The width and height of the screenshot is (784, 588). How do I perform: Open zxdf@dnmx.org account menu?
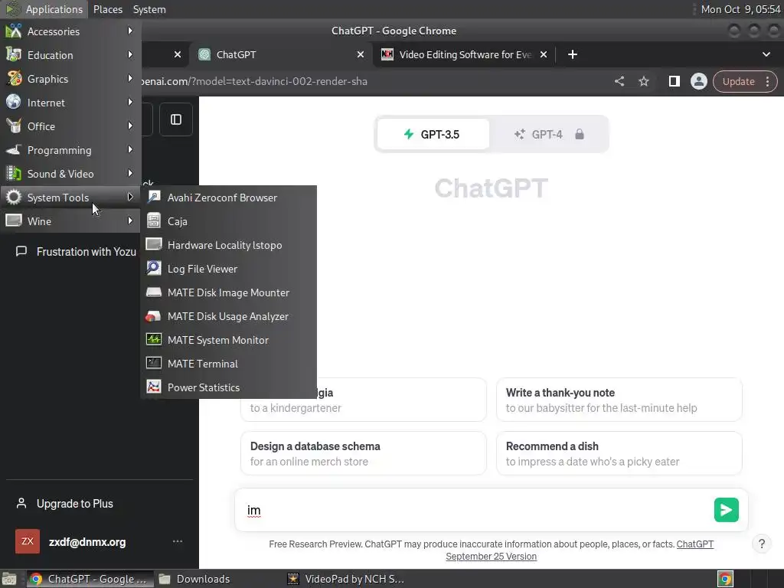[99, 542]
